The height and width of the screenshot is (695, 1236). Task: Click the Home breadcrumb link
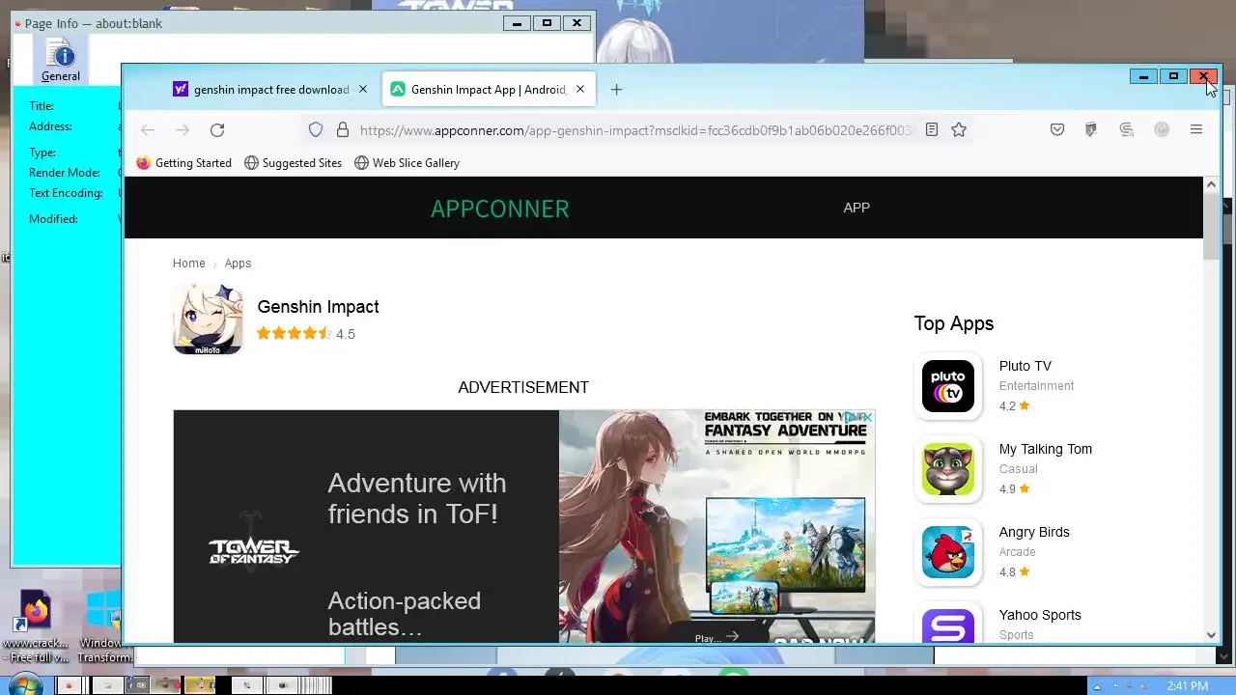pos(188,264)
